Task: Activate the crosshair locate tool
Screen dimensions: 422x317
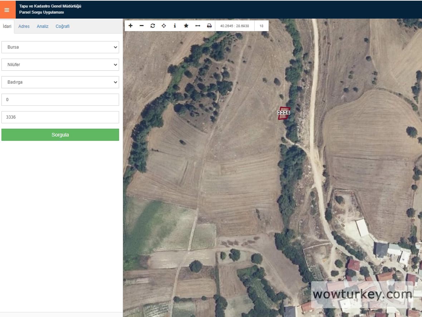Action: coord(164,26)
